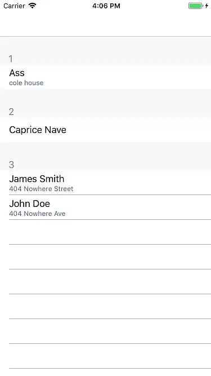211x376 pixels.
Task: Tap the gray spacer above header 1
Action: point(106,45)
